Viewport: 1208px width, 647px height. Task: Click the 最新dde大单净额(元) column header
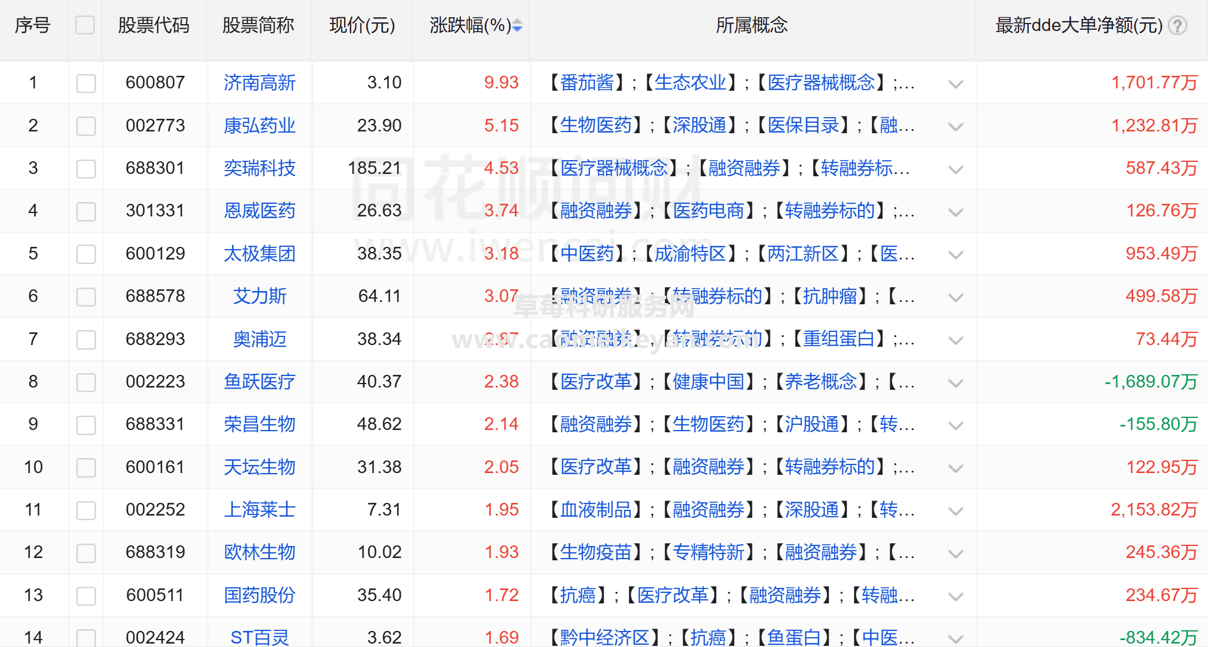coord(1079,25)
